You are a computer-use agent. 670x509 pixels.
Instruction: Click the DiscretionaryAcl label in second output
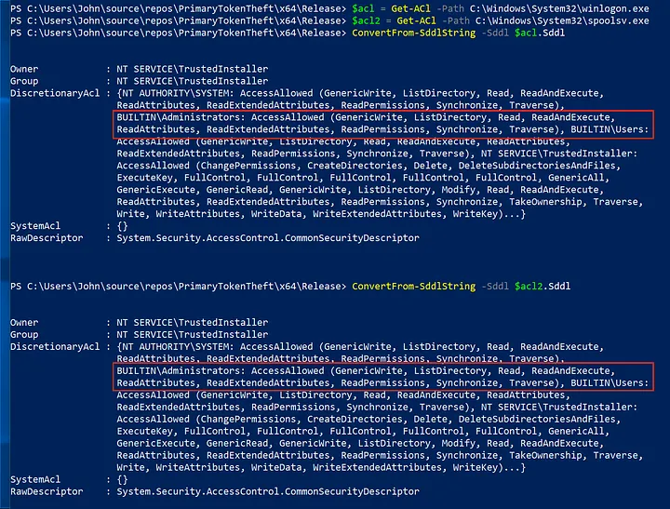[x=54, y=347]
